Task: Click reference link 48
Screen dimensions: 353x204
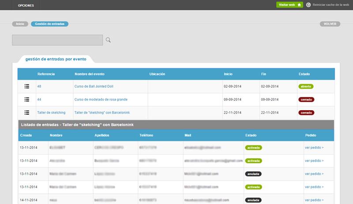Action: click(39, 86)
